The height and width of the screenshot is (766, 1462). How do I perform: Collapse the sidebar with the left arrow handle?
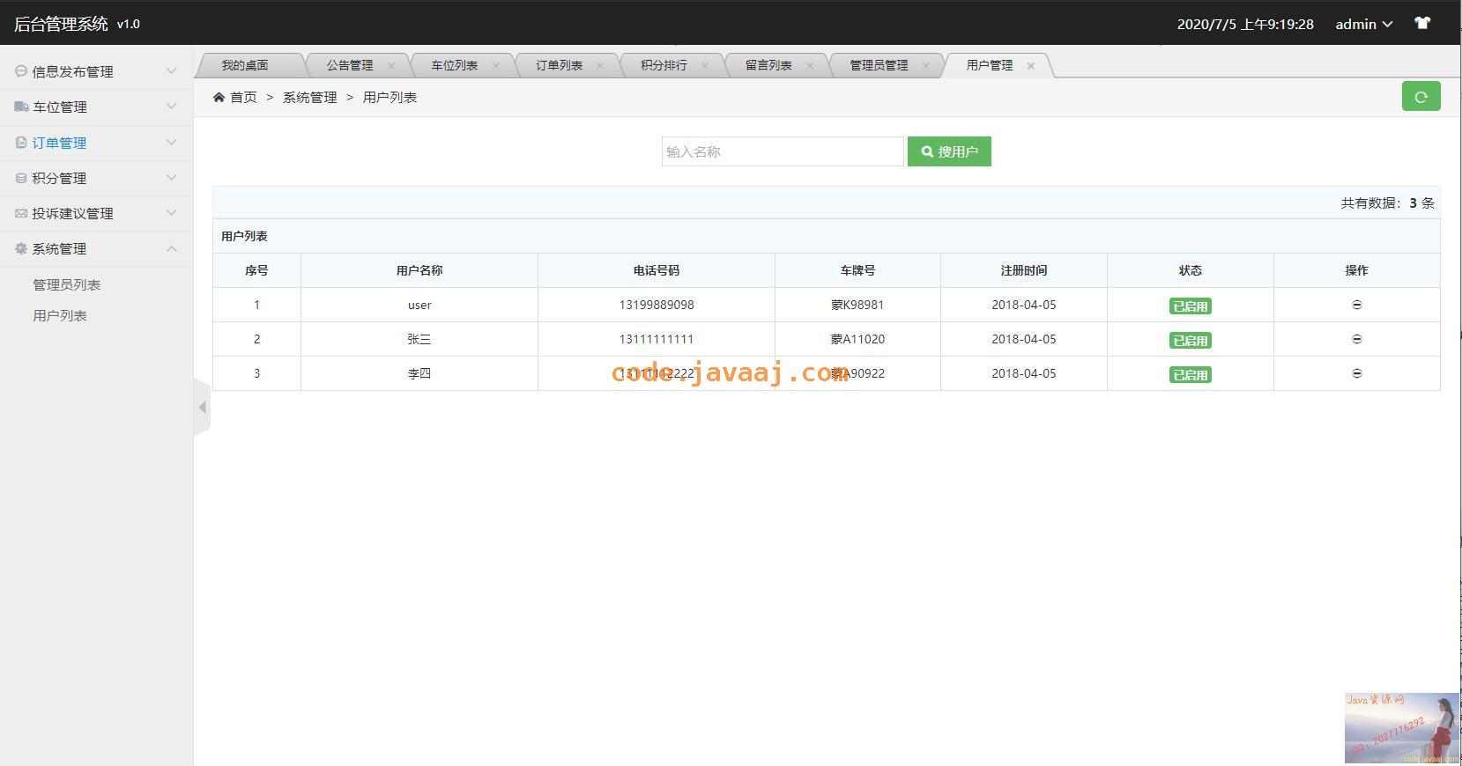tap(202, 408)
